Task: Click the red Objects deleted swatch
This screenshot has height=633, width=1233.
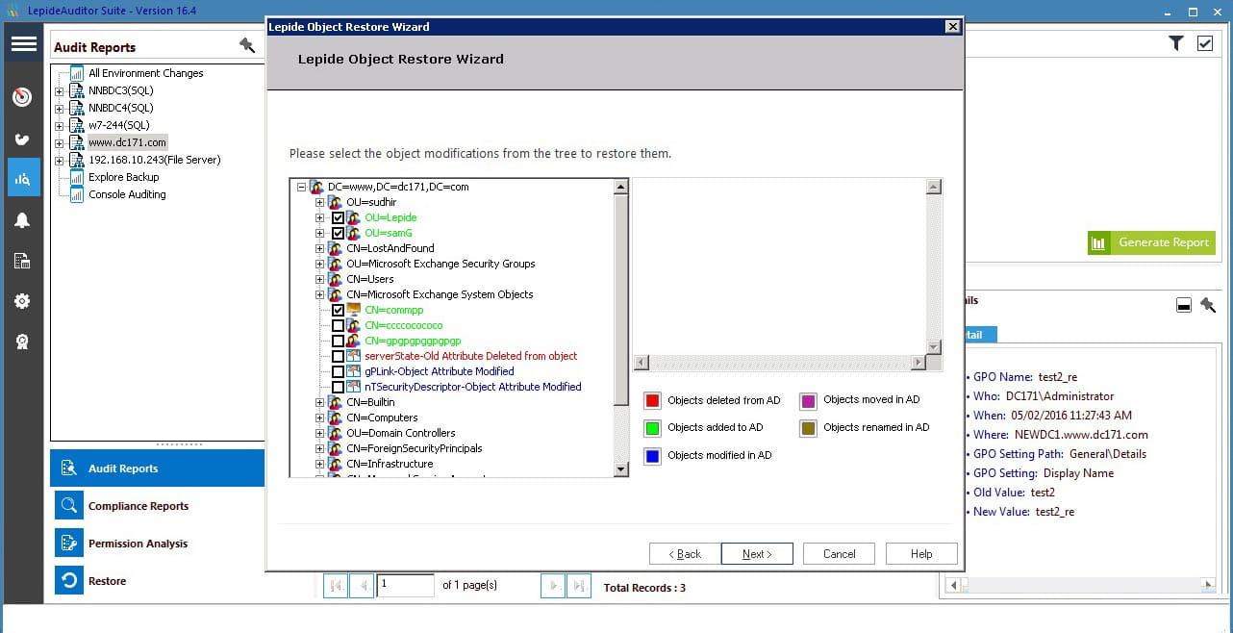Action: coord(653,401)
